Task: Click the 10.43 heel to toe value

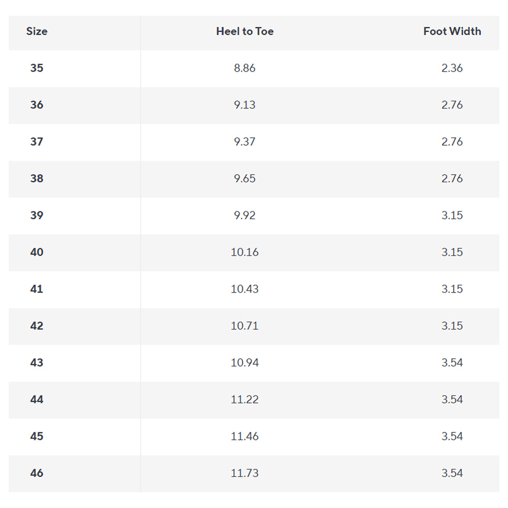Action: click(245, 289)
